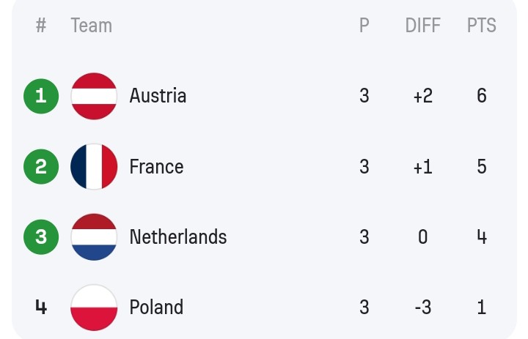Click the France flag icon

coord(94,166)
